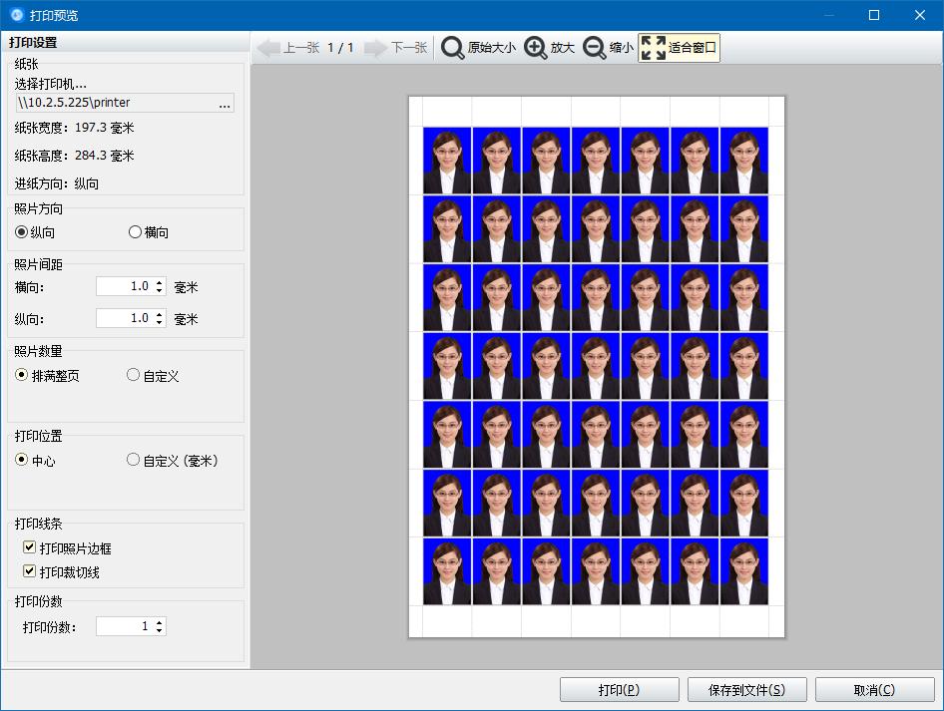Image resolution: width=944 pixels, height=711 pixels.
Task: Increase horizontal photo spacing with up arrow
Action: (159, 282)
